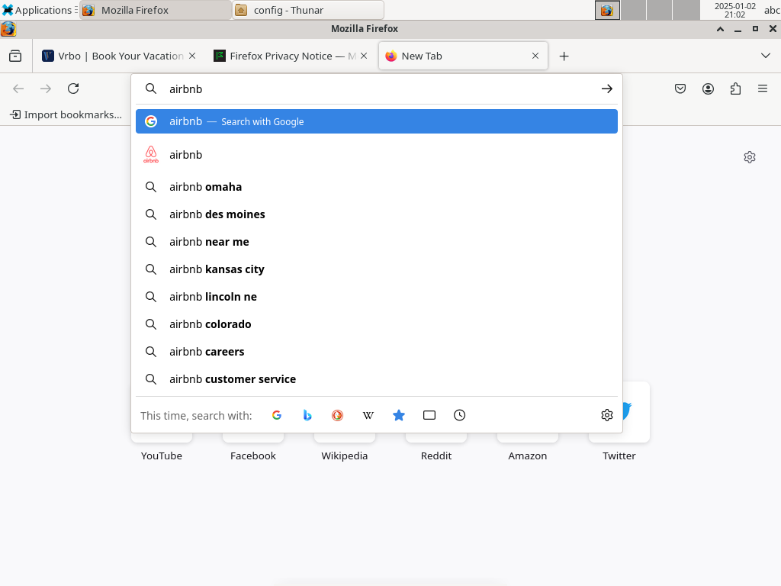Screen dimensions: 781x586
Task: Open a new tab with plus button
Action: 564,56
